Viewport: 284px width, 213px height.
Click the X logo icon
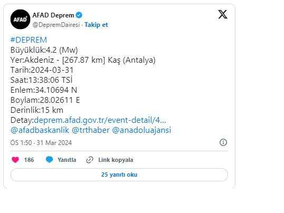[223, 14]
